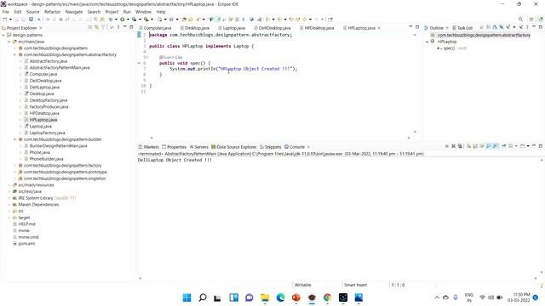This screenshot has width=545, height=306.
Task: Select pom.xml in Project Explorer
Action: pyautogui.click(x=26, y=244)
